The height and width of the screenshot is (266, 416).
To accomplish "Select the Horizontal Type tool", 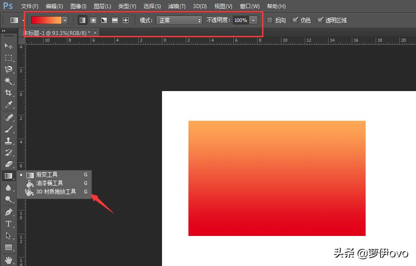I will (x=8, y=224).
